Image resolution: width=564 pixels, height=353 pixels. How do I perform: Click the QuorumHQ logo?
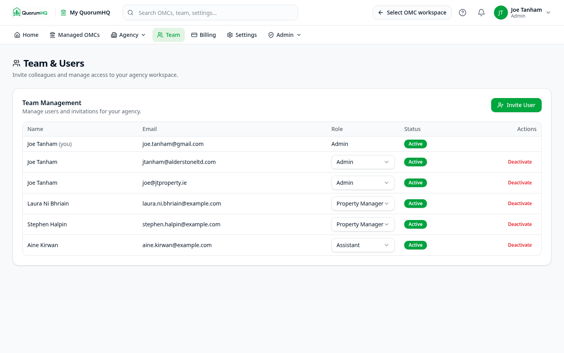click(30, 13)
